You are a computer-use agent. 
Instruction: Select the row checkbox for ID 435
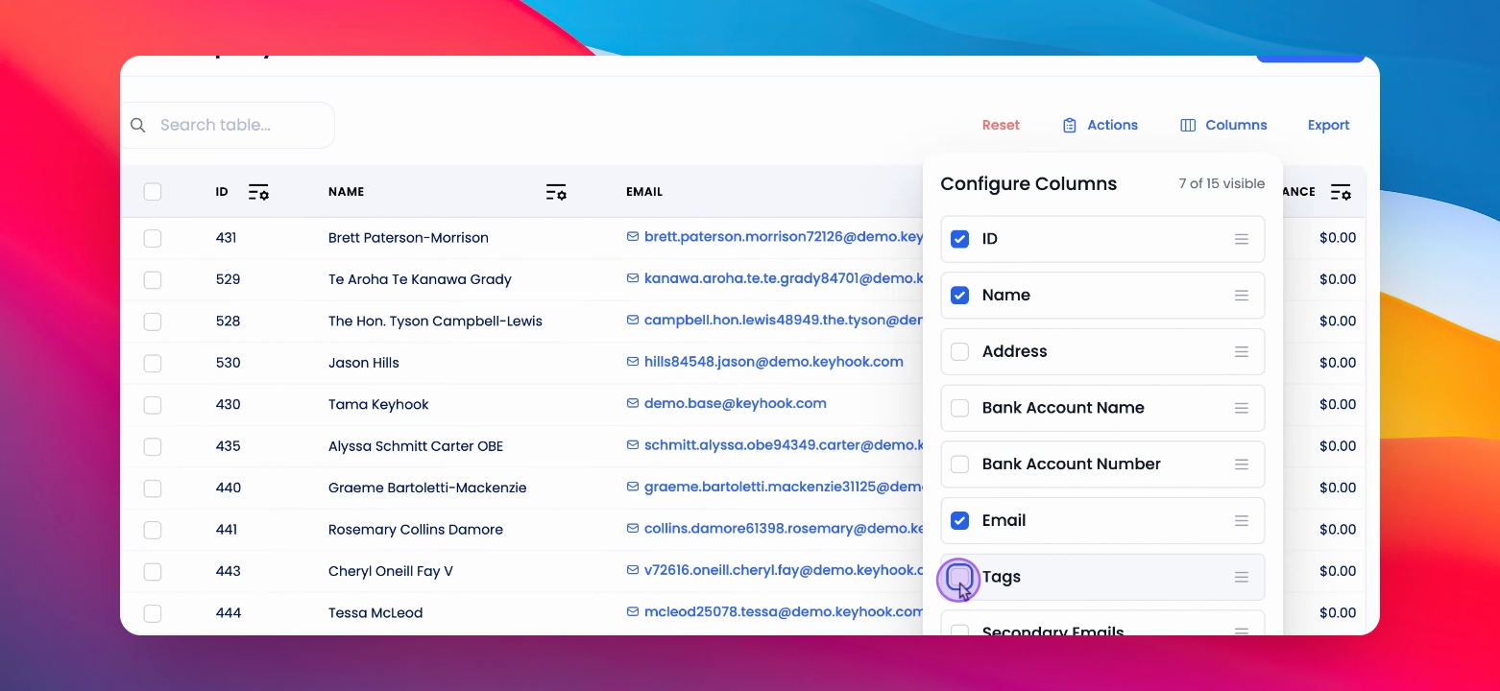tap(153, 446)
